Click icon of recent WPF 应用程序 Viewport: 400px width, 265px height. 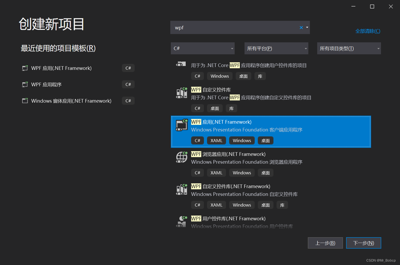[x=25, y=84]
